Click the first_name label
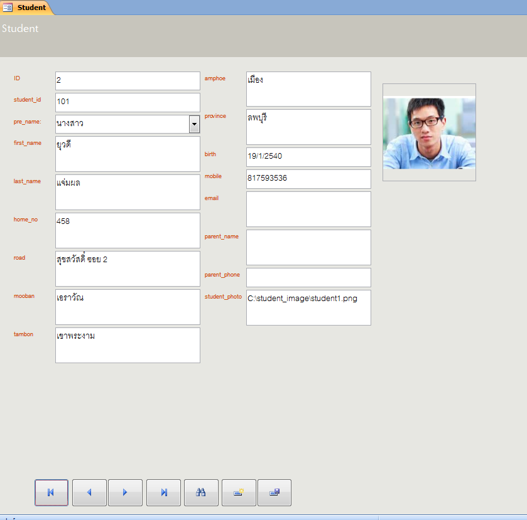The height and width of the screenshot is (520, 527). (x=28, y=143)
